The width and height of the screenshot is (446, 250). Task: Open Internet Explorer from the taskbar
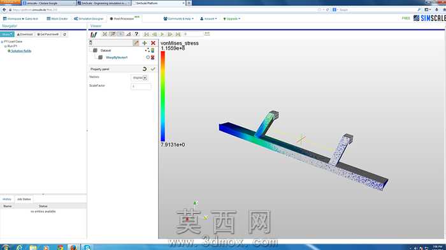point(19,247)
